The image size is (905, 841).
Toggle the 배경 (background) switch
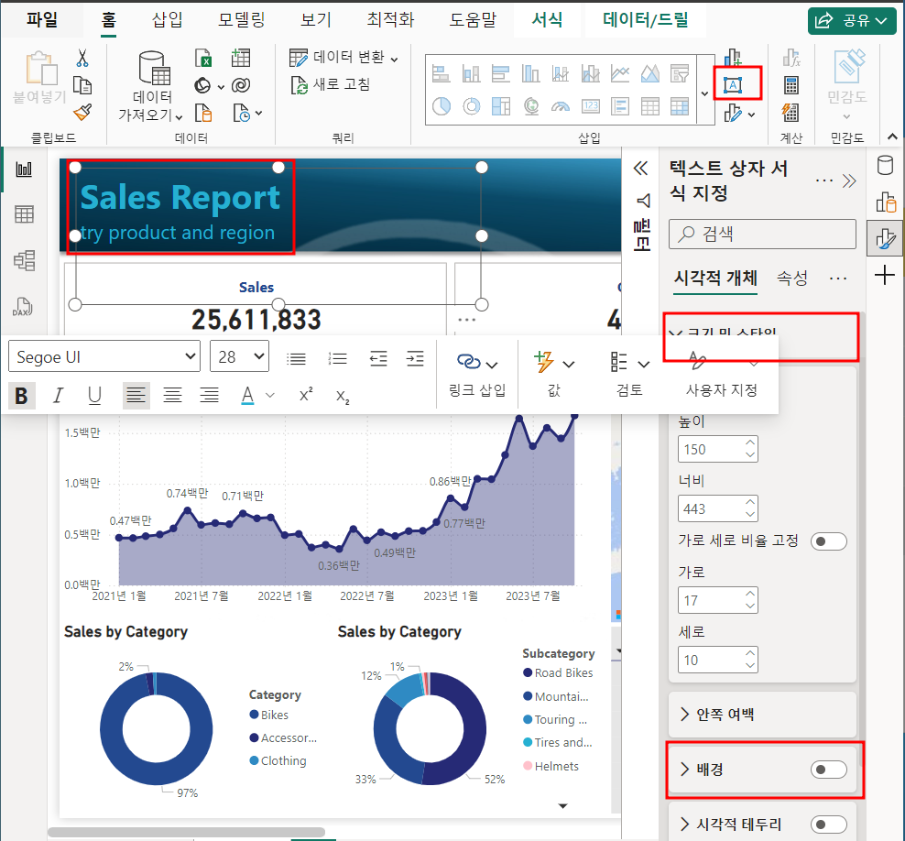tap(828, 770)
